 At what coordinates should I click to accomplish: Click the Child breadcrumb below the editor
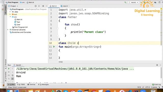61,62
